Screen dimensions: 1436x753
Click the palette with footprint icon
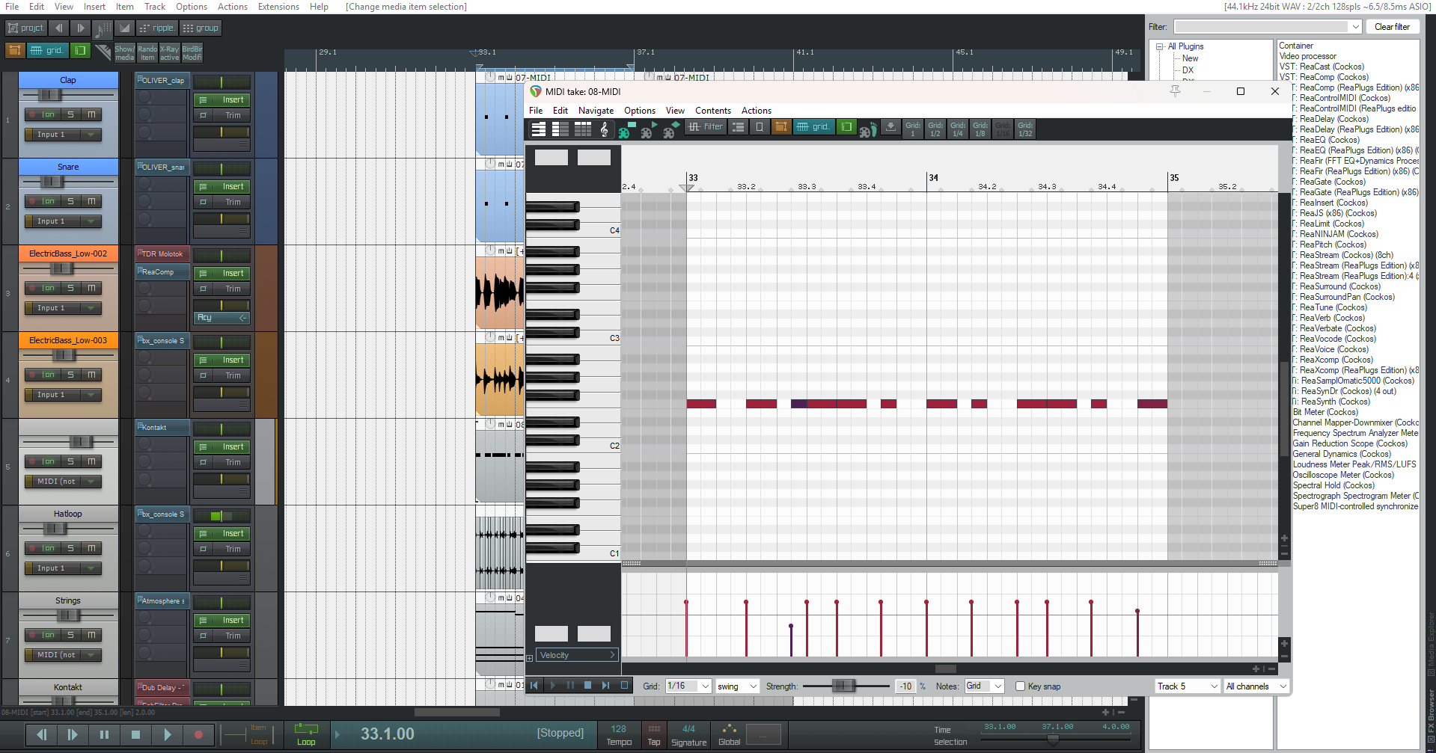[867, 130]
